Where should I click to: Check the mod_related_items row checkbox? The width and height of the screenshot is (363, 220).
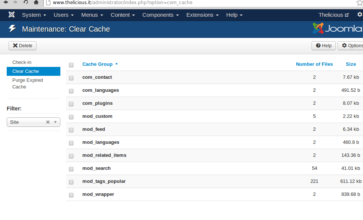(71, 156)
